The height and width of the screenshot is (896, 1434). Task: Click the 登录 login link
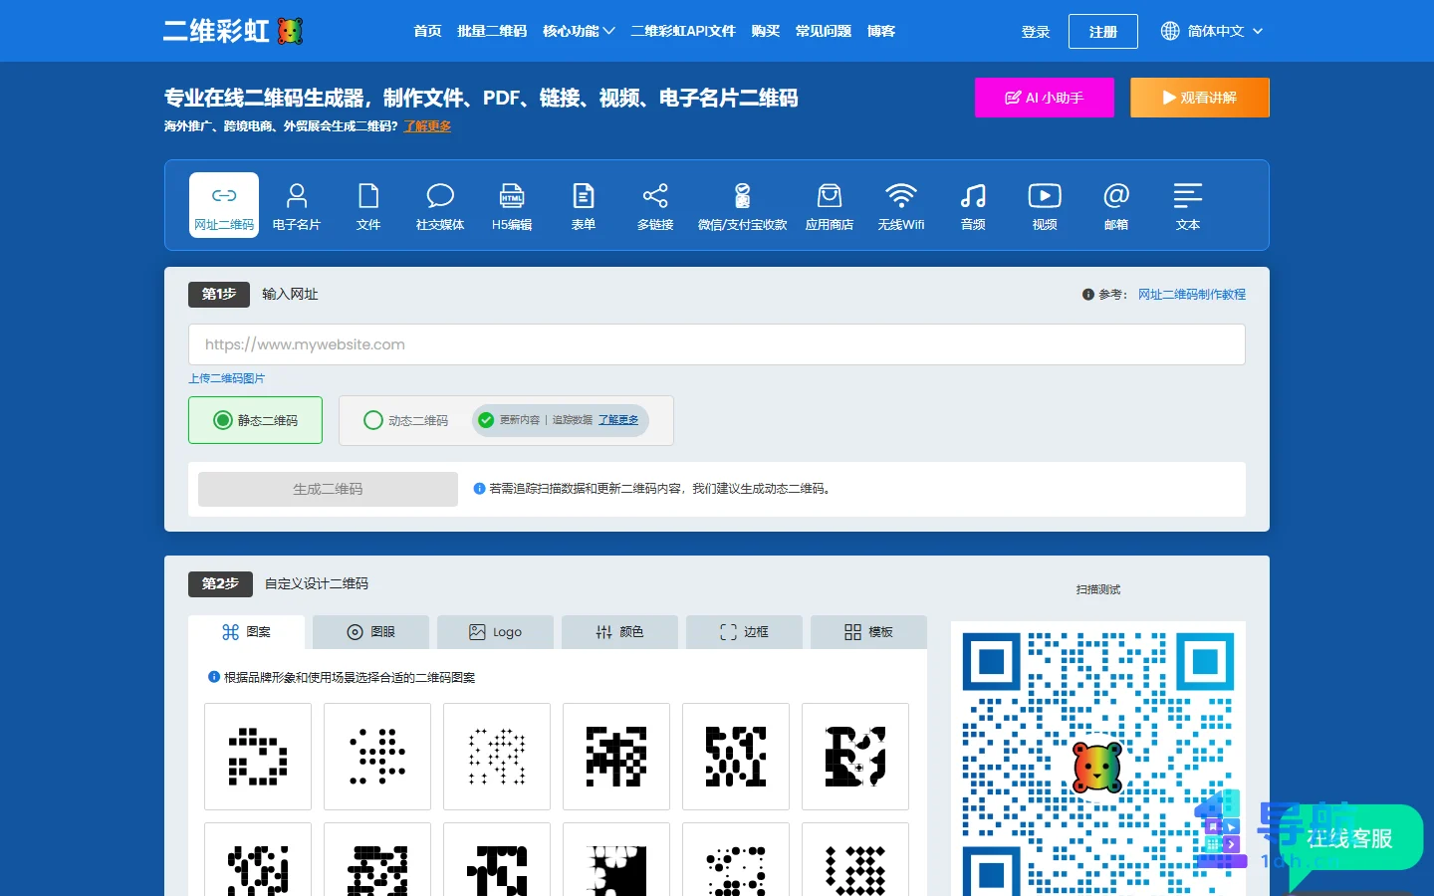point(1036,32)
